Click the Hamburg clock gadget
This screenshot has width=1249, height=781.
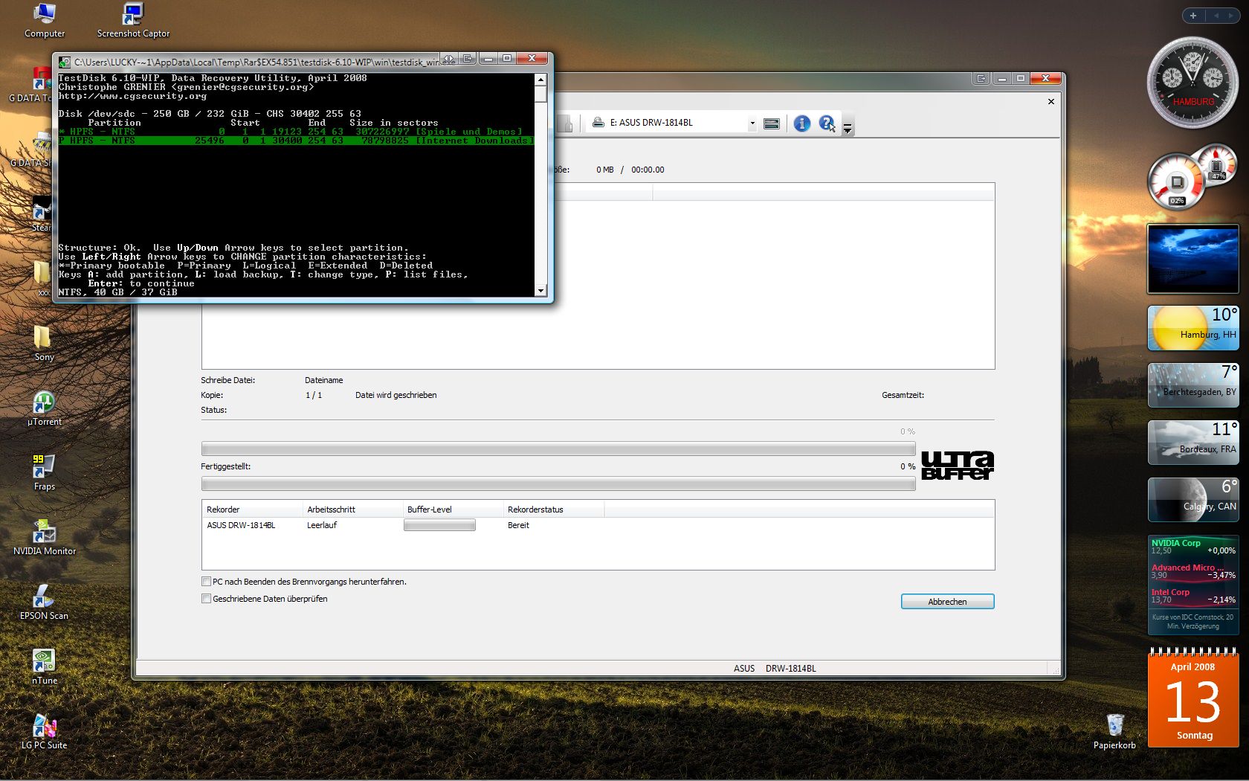pos(1192,82)
